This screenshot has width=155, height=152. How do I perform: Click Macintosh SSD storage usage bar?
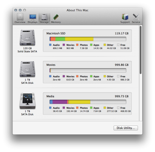pyautogui.click(x=88, y=39)
